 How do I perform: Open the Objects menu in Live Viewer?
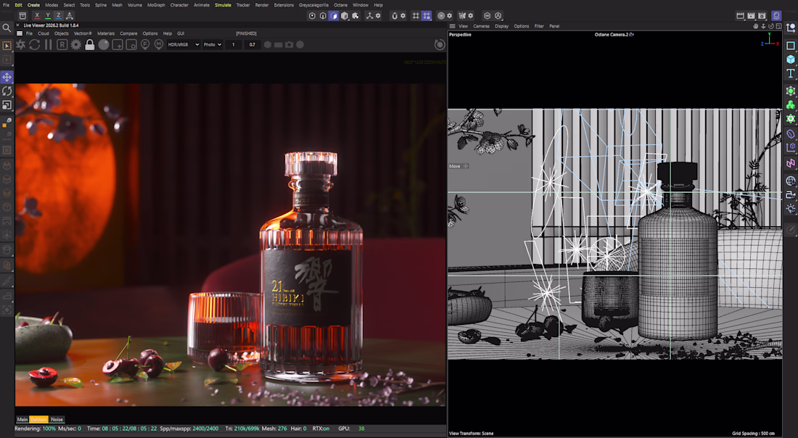point(62,33)
